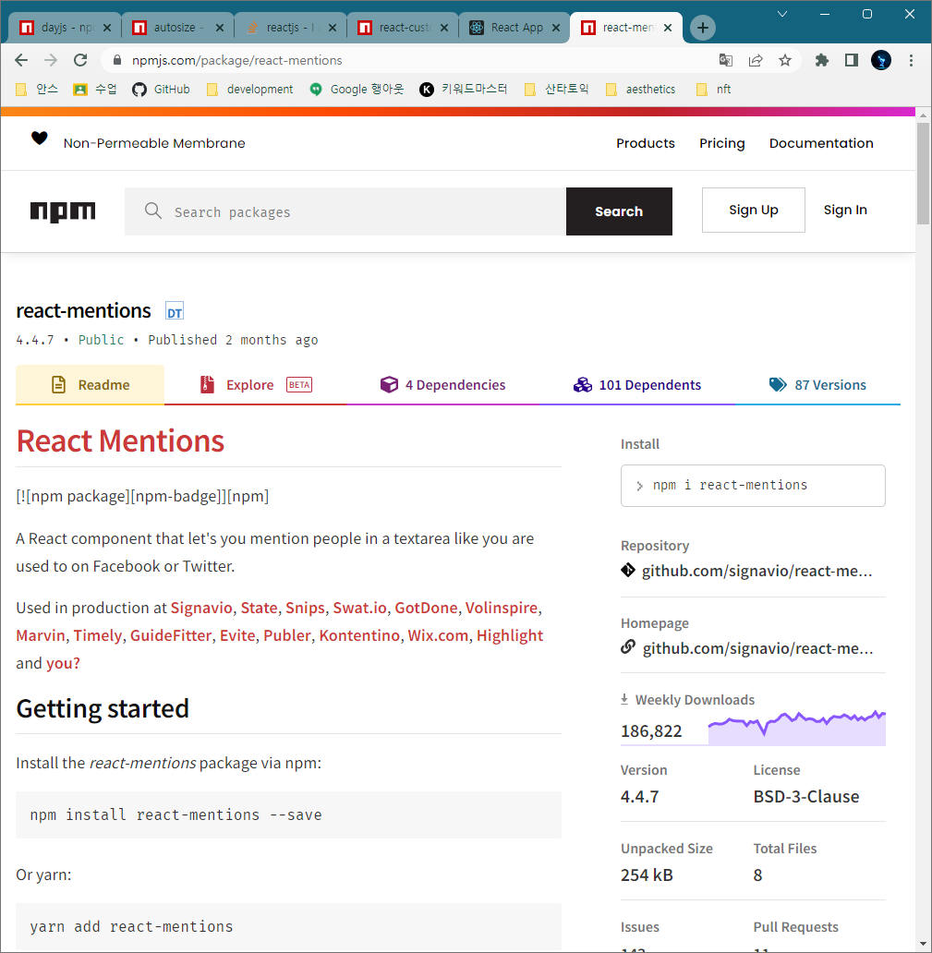Screen dimensions: 932x953
Task: Open the 산타토익 bookmark folder
Action: click(556, 90)
